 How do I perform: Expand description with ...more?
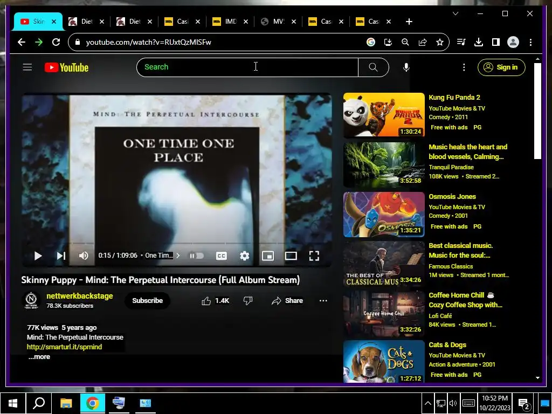(39, 357)
